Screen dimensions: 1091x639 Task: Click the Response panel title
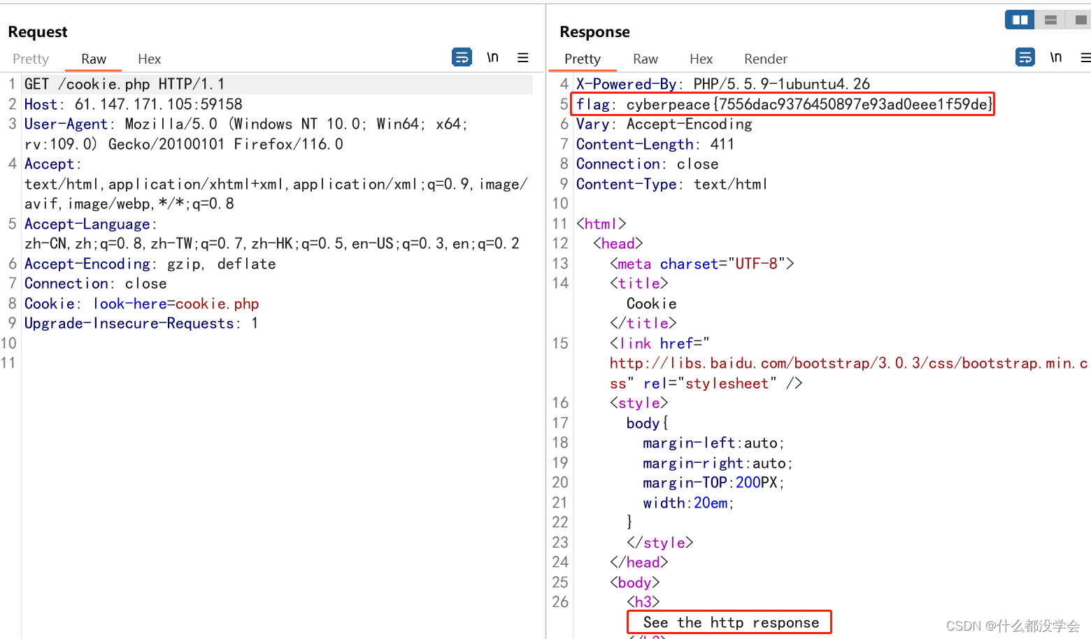point(594,31)
